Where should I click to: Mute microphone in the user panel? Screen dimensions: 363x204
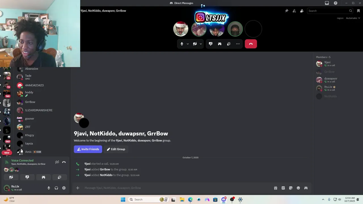[x=49, y=188]
